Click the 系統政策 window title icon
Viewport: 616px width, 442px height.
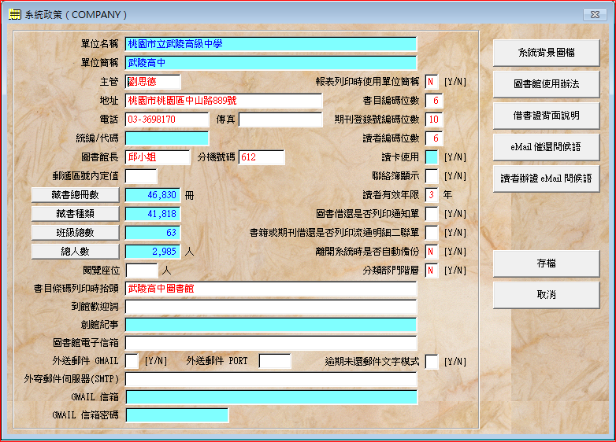click(x=14, y=14)
